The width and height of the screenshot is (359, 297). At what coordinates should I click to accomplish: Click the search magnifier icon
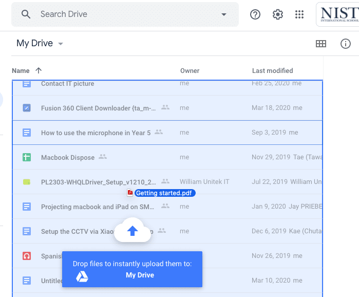coord(26,14)
